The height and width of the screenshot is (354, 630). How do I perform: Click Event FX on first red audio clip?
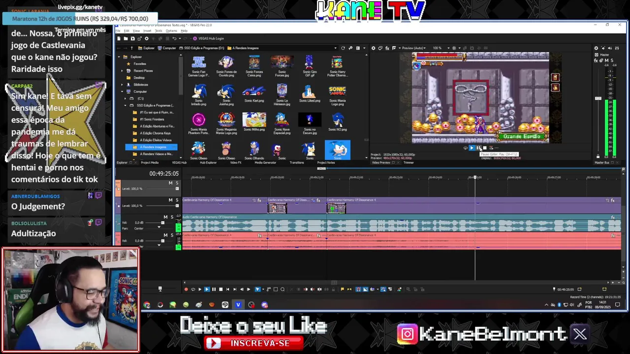click(259, 236)
